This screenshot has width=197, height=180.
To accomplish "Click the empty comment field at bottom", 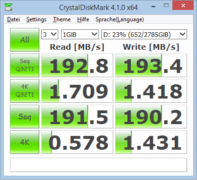I will coord(98,165).
